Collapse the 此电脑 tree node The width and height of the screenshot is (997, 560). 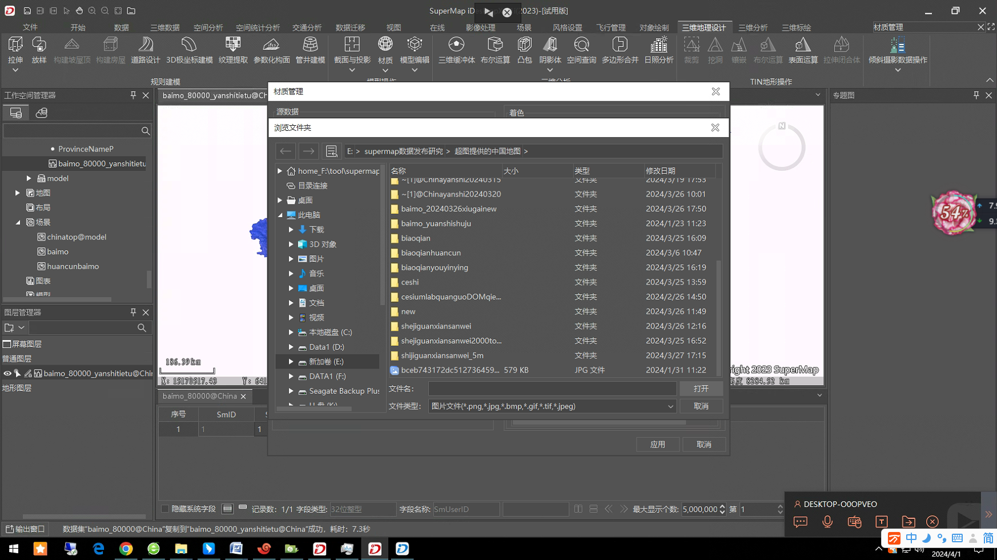(x=280, y=215)
